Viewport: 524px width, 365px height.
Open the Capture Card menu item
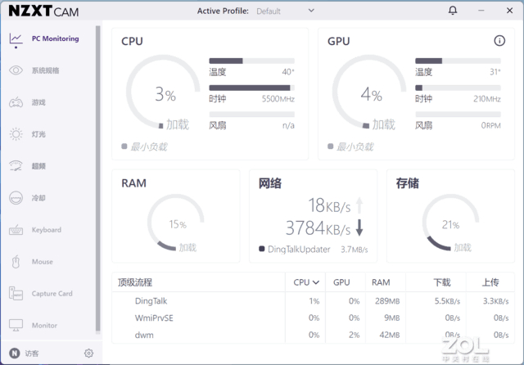pyautogui.click(x=52, y=294)
